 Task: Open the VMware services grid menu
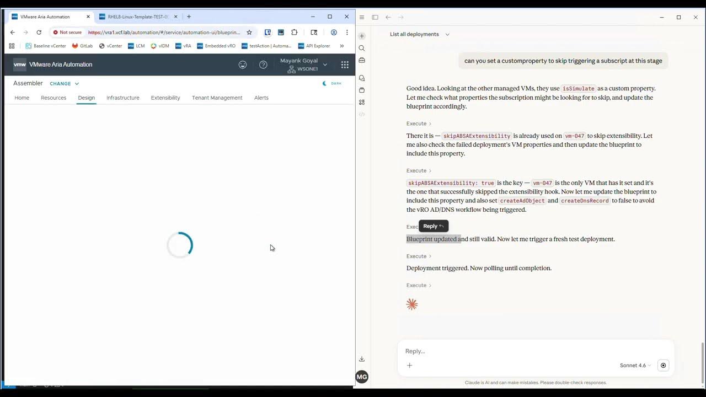[345, 65]
